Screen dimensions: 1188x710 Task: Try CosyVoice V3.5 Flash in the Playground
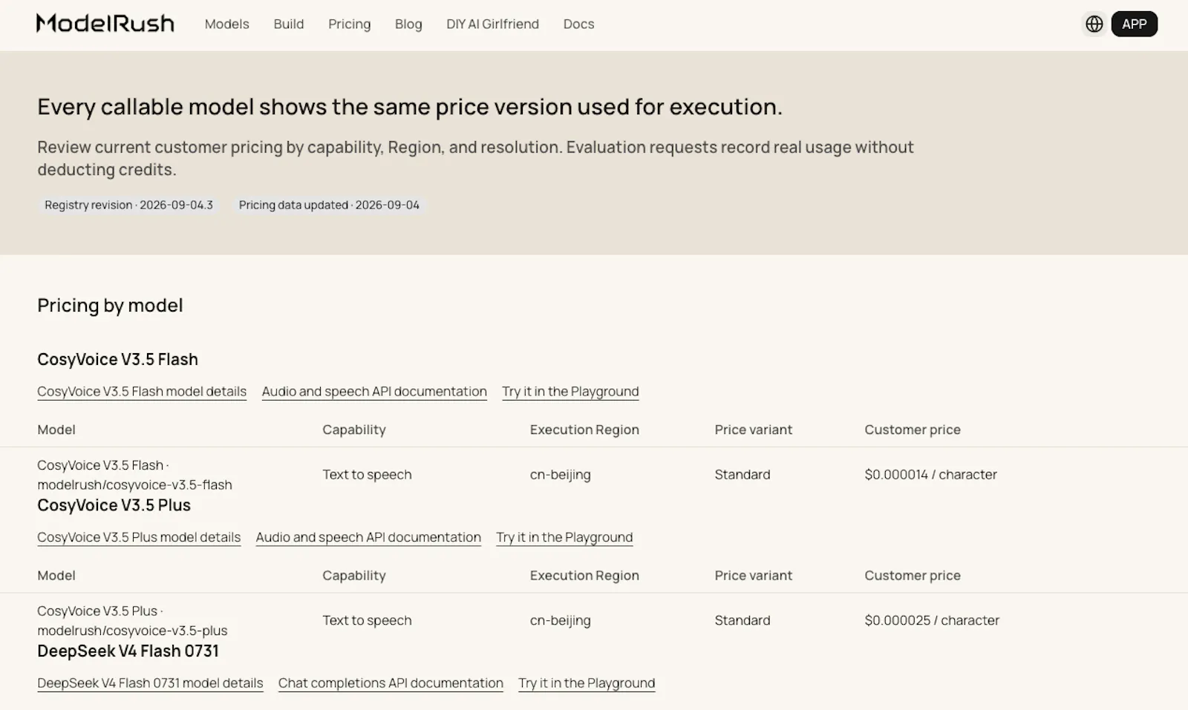(x=570, y=392)
